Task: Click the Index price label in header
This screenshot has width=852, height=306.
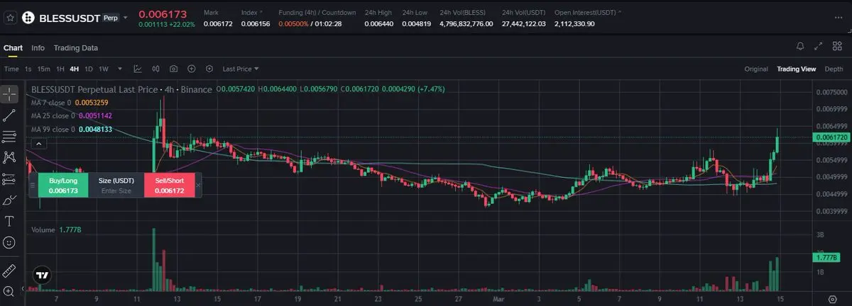Action: click(248, 12)
